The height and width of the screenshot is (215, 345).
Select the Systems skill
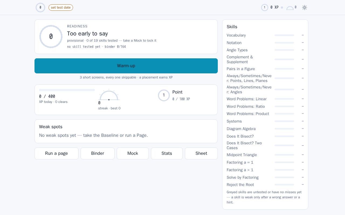265,121
